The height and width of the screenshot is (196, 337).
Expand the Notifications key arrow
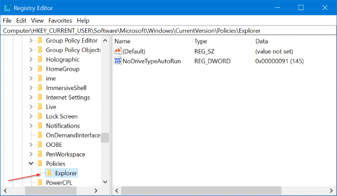tap(31, 126)
